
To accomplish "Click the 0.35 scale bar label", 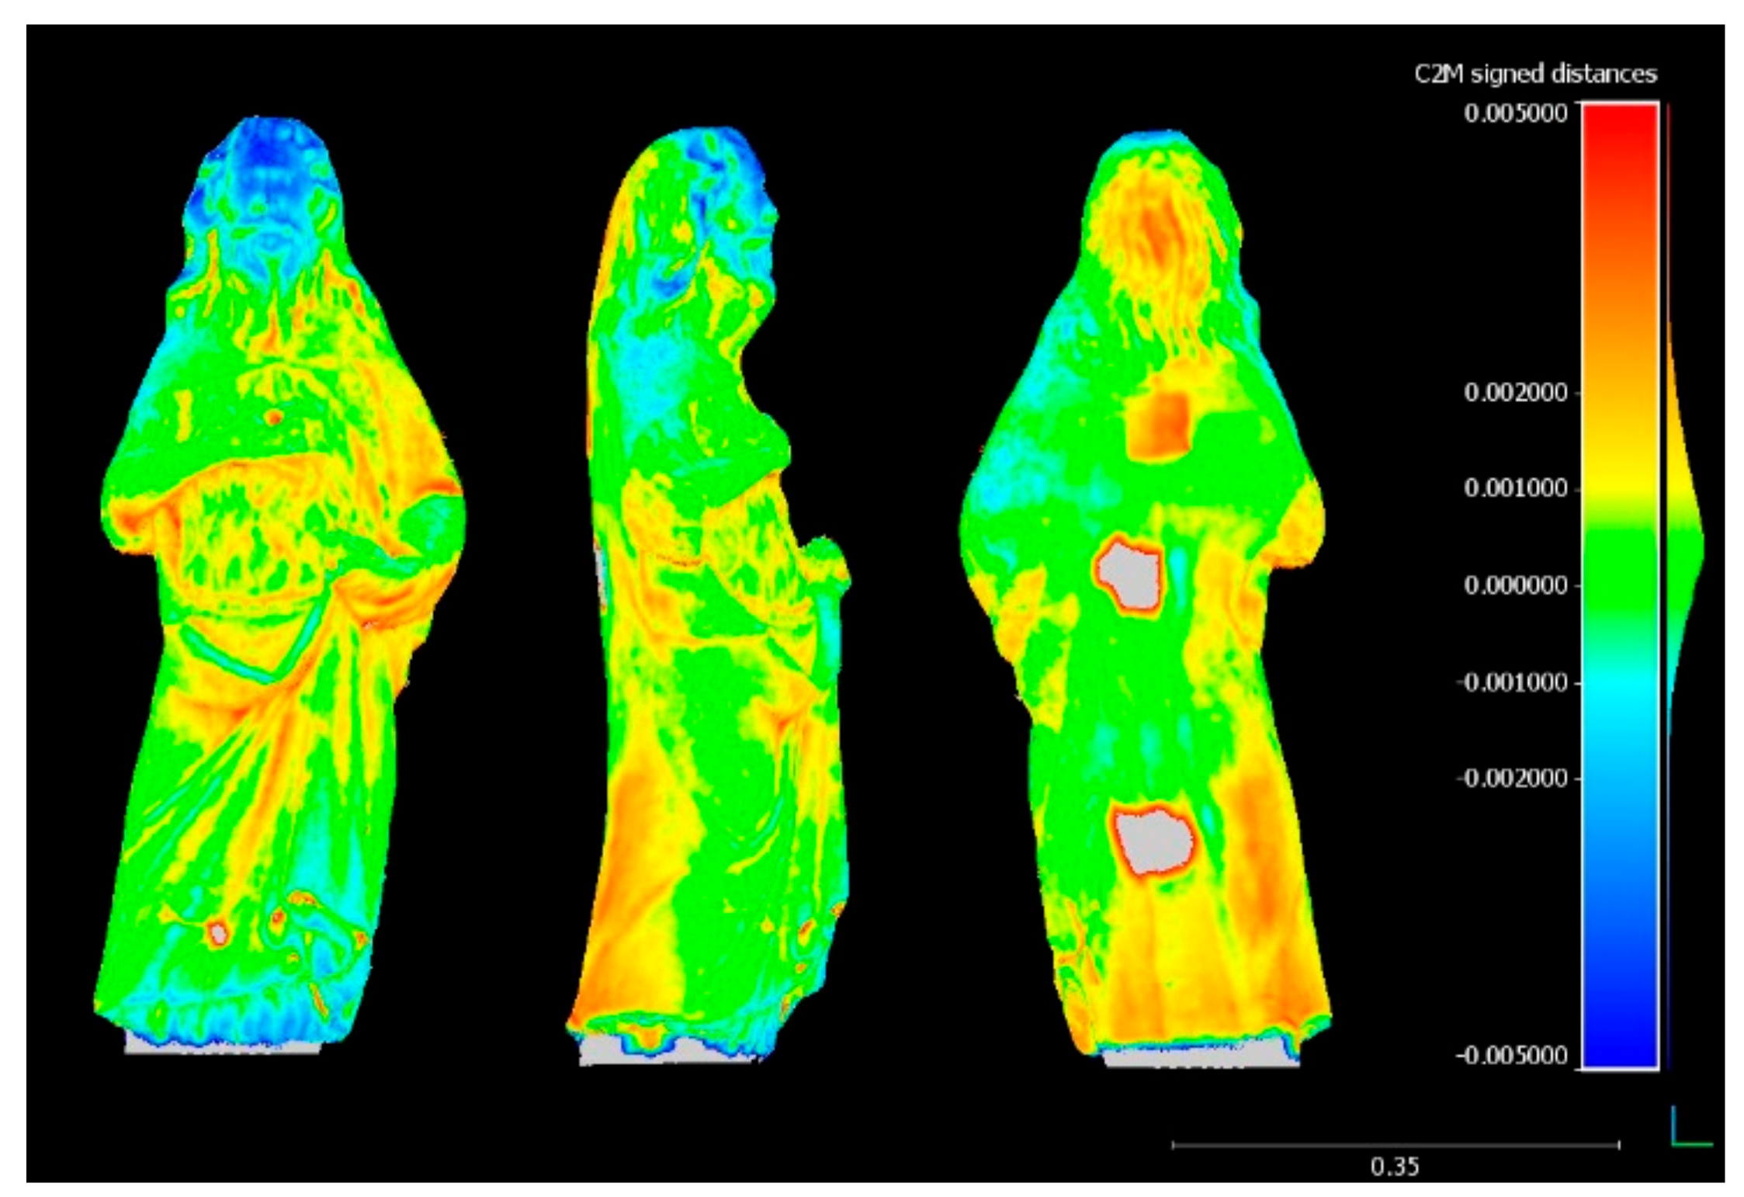I will 1394,1167.
